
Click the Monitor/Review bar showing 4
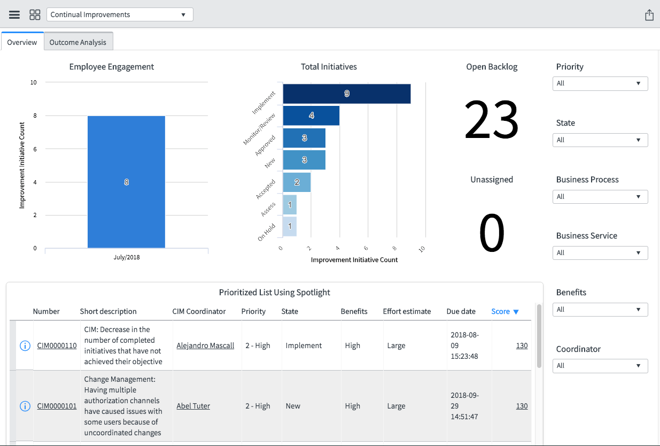311,116
